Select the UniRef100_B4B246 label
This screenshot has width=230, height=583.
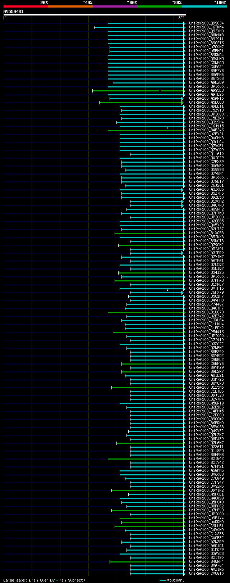(206, 130)
